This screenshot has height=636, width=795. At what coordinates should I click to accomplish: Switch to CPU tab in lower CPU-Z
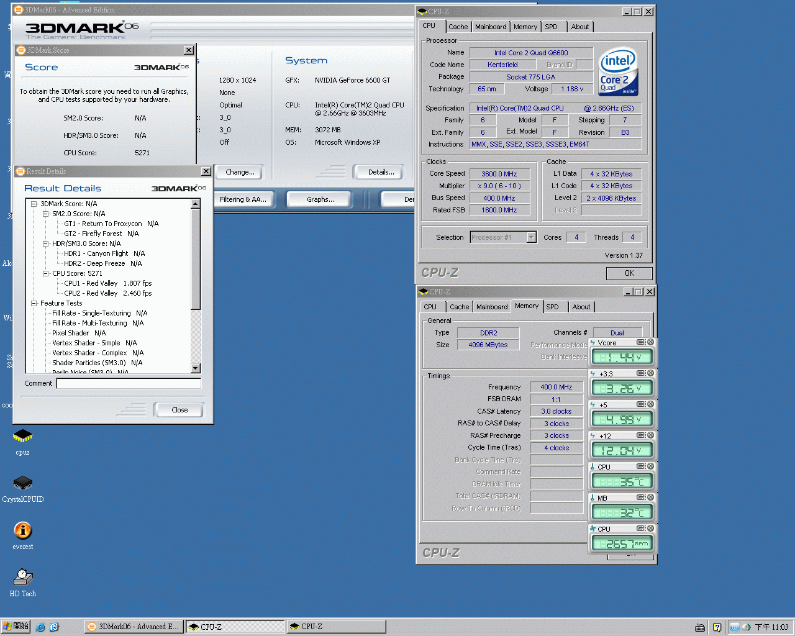[430, 307]
